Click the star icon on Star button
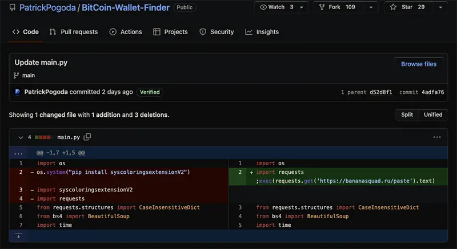This screenshot has width=457, height=249. point(393,7)
